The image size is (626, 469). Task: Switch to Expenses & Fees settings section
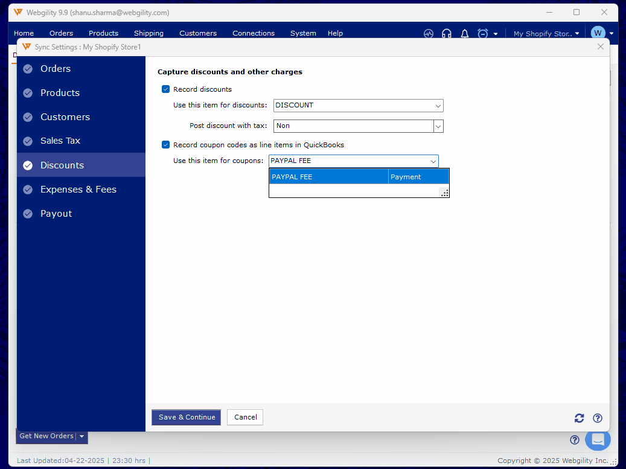[78, 190]
